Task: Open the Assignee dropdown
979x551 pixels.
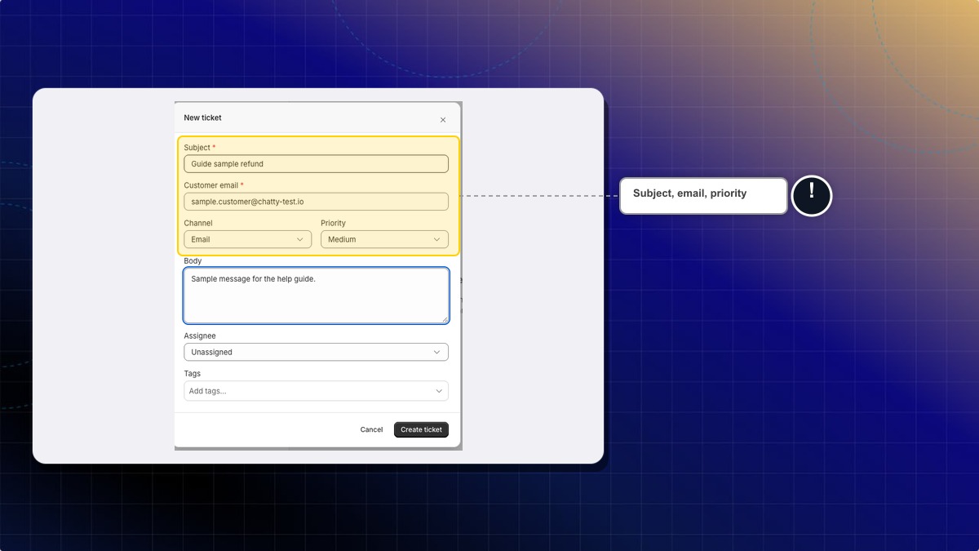Action: click(x=316, y=352)
